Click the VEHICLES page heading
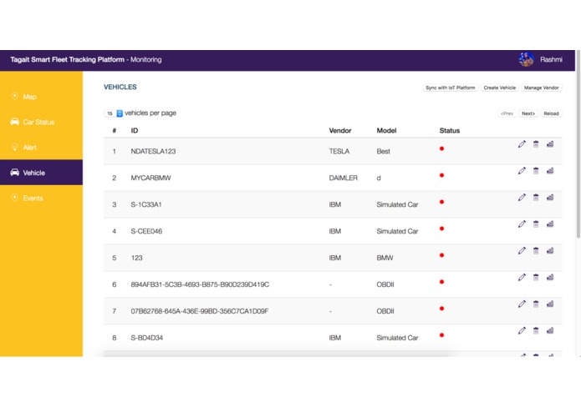The height and width of the screenshot is (412, 581). (x=120, y=87)
